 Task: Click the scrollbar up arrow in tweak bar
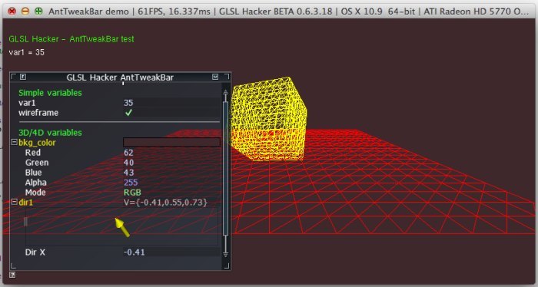click(225, 93)
